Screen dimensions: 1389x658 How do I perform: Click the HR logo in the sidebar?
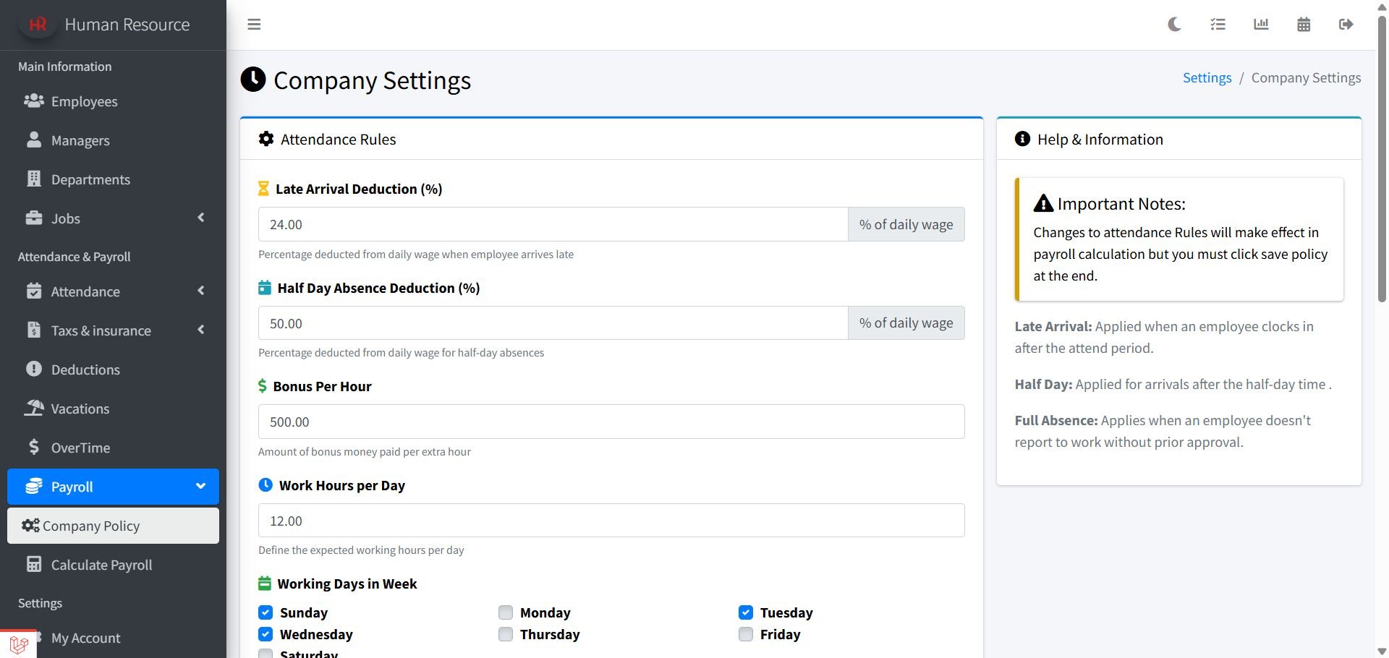point(38,25)
